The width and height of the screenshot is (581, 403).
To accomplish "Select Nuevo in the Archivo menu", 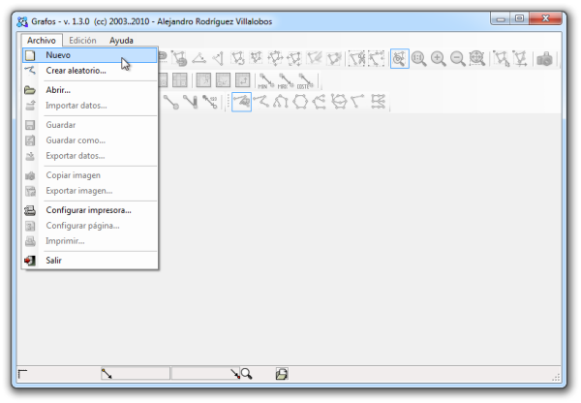I will [x=90, y=55].
